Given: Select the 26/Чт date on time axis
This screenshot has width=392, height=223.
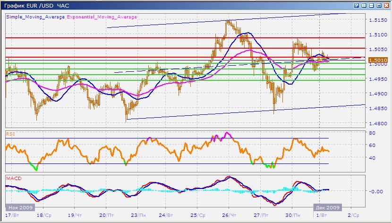Looking at the screenshot, I should click(x=230, y=214).
